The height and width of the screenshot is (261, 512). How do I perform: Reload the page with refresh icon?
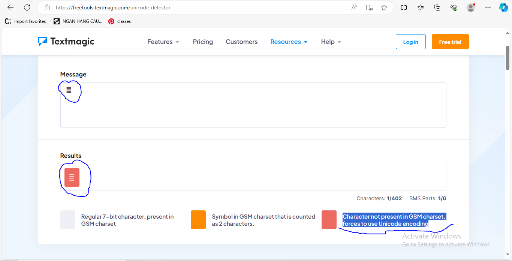[27, 7]
